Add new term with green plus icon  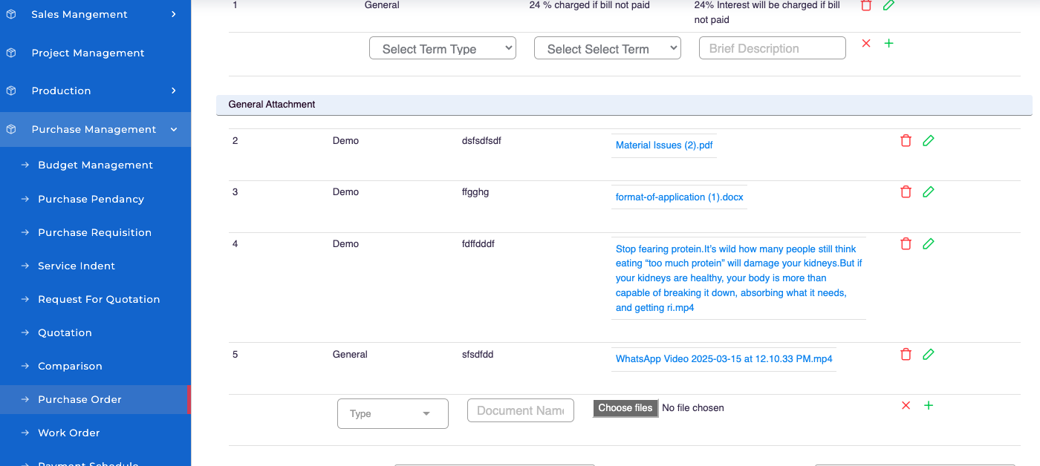pos(889,44)
